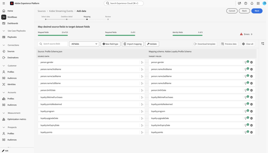Open Identities in the sidebar
The image size is (268, 153).
pyautogui.click(x=11, y=84)
